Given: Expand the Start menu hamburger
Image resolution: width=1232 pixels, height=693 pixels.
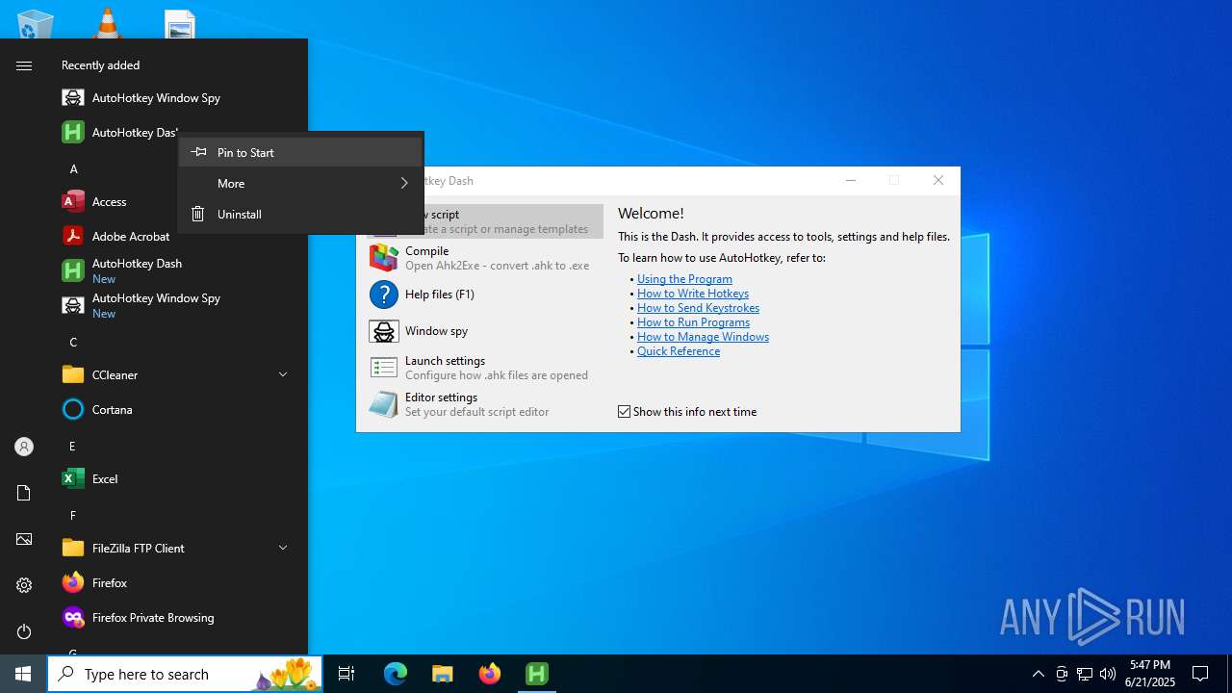Looking at the screenshot, I should (24, 65).
